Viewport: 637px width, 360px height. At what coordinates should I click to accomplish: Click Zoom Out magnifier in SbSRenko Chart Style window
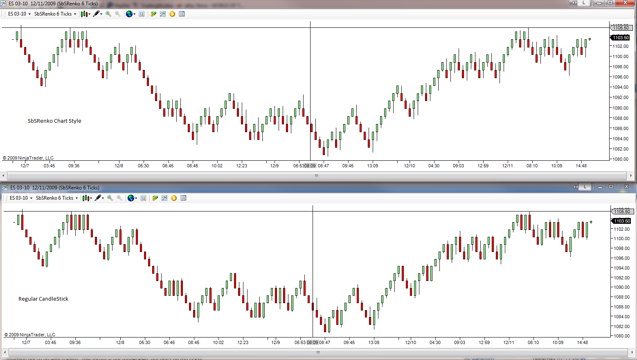118,14
